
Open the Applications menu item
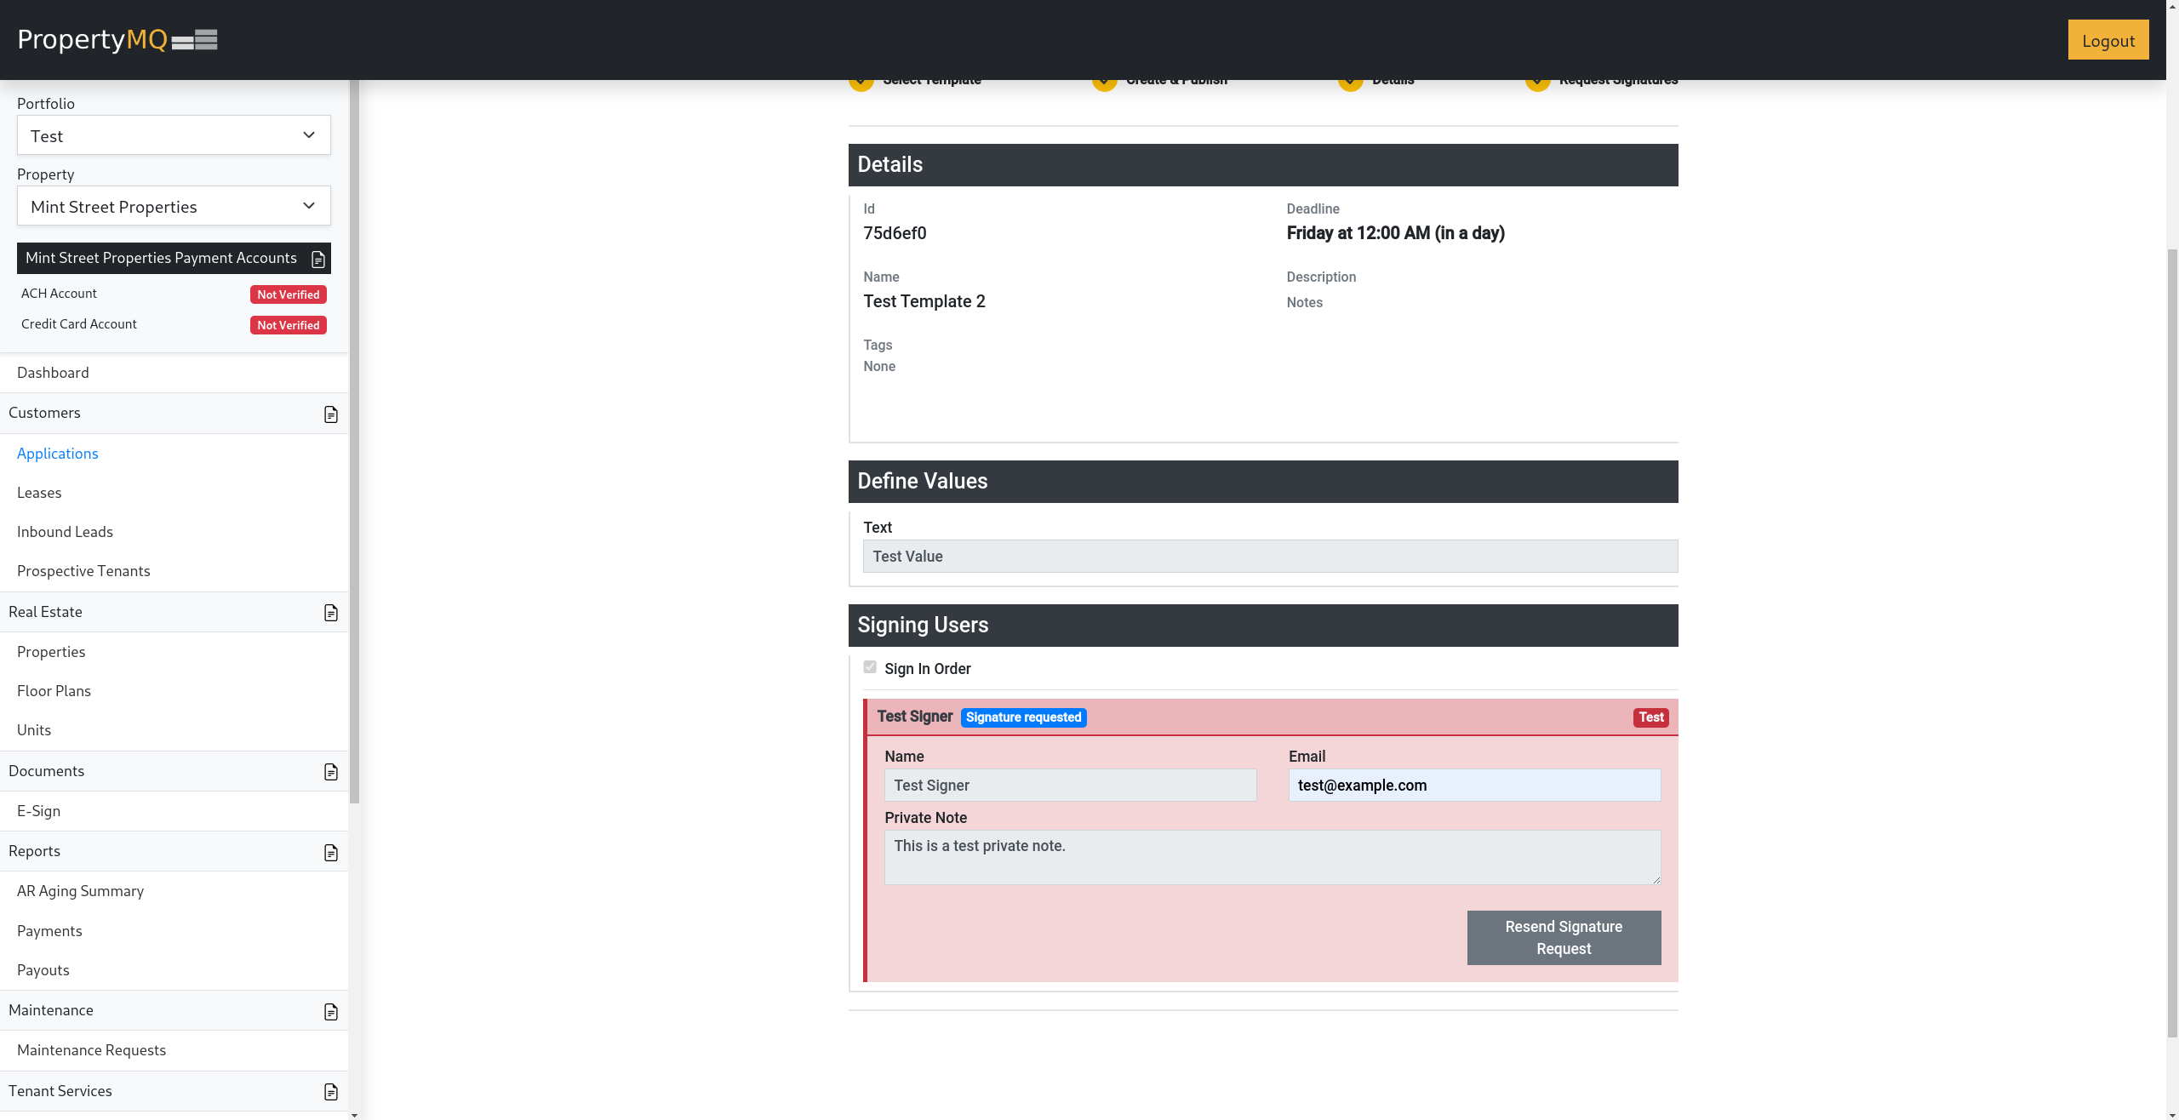coord(58,454)
